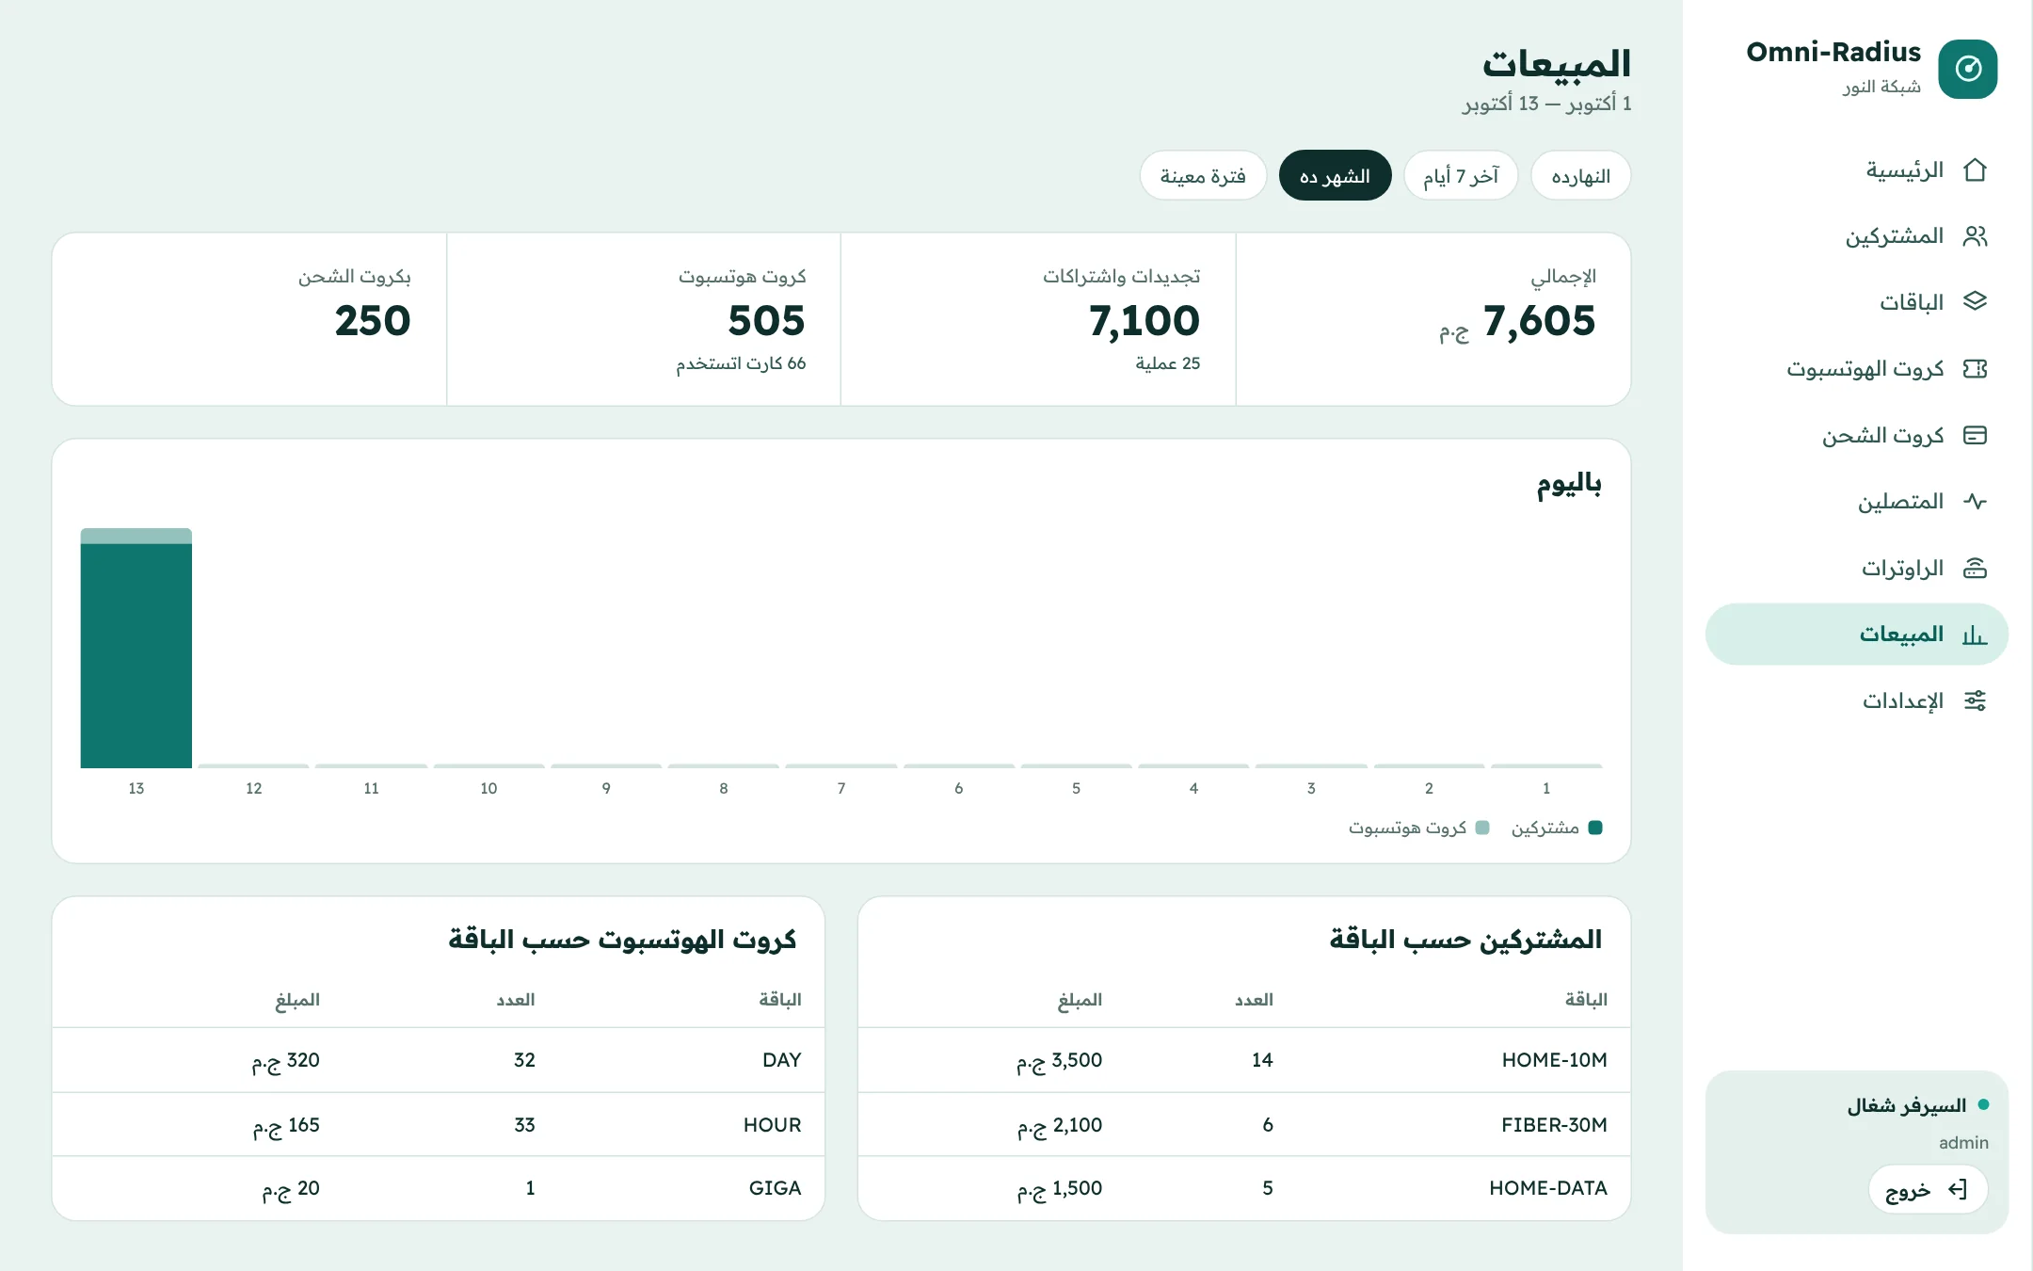
Task: Click the 25 عملية subtext
Action: click(x=1167, y=363)
